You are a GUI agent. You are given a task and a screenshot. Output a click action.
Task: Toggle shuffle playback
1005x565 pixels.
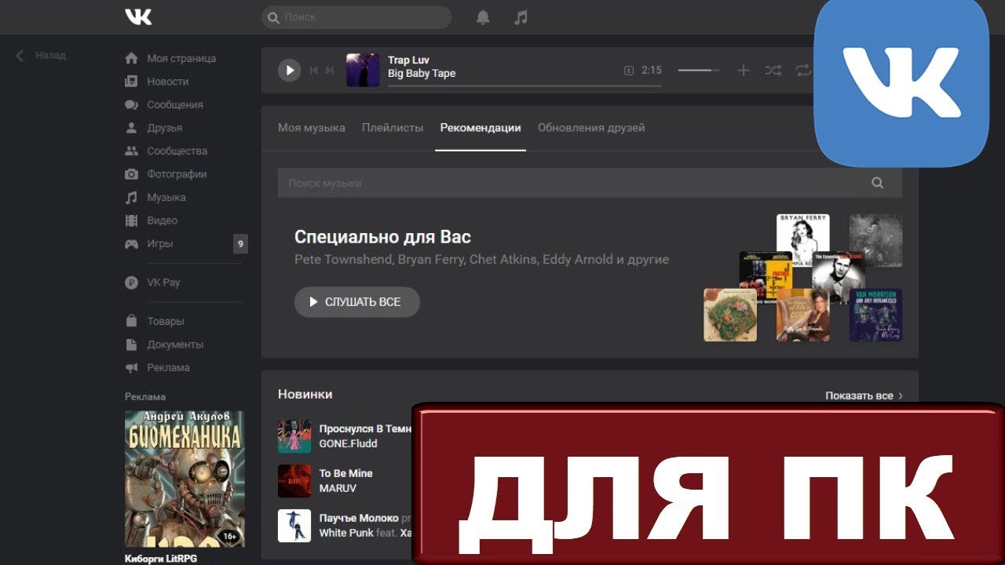click(773, 71)
